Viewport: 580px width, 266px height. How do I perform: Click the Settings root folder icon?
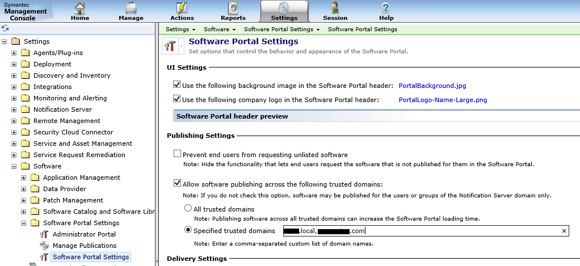15,41
